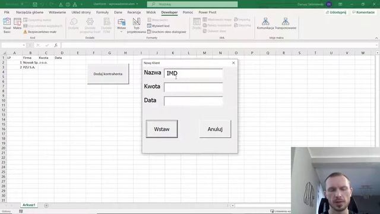This screenshot has height=214, width=380.
Task: Open the Recenzja tab
Action: (134, 12)
